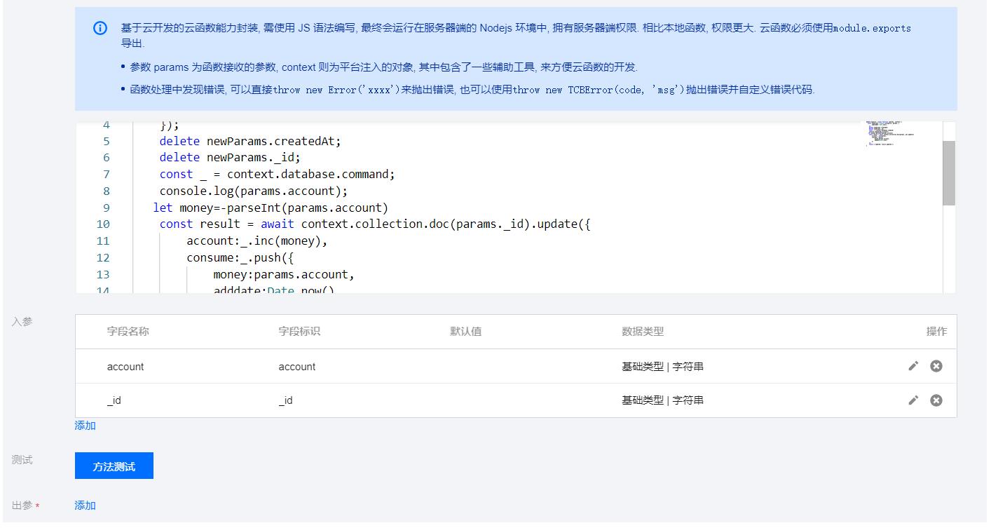Click the 测试 label
Viewport: 1005px width, 528px height.
click(22, 460)
